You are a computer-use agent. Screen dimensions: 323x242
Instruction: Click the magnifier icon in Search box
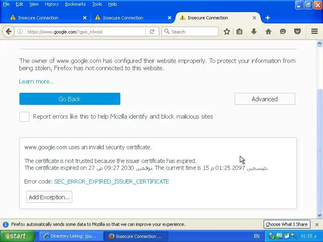167,31
